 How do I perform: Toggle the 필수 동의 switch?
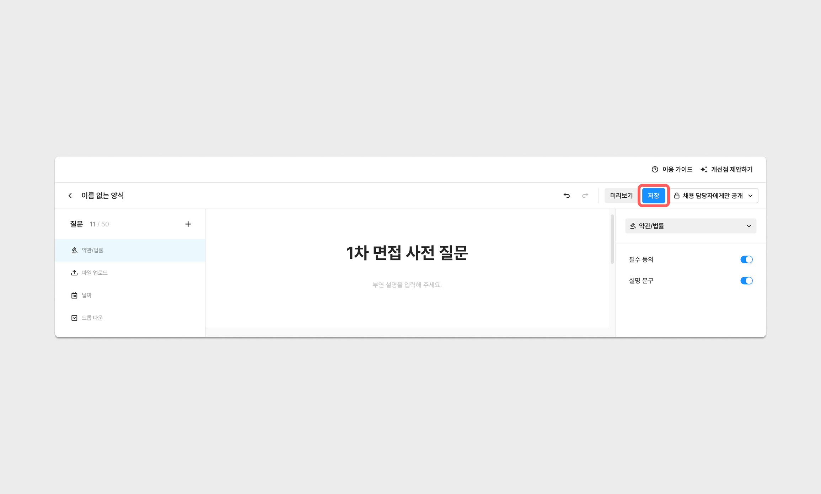[x=746, y=259]
